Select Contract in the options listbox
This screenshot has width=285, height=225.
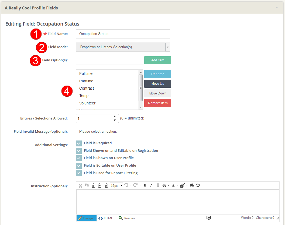point(87,88)
